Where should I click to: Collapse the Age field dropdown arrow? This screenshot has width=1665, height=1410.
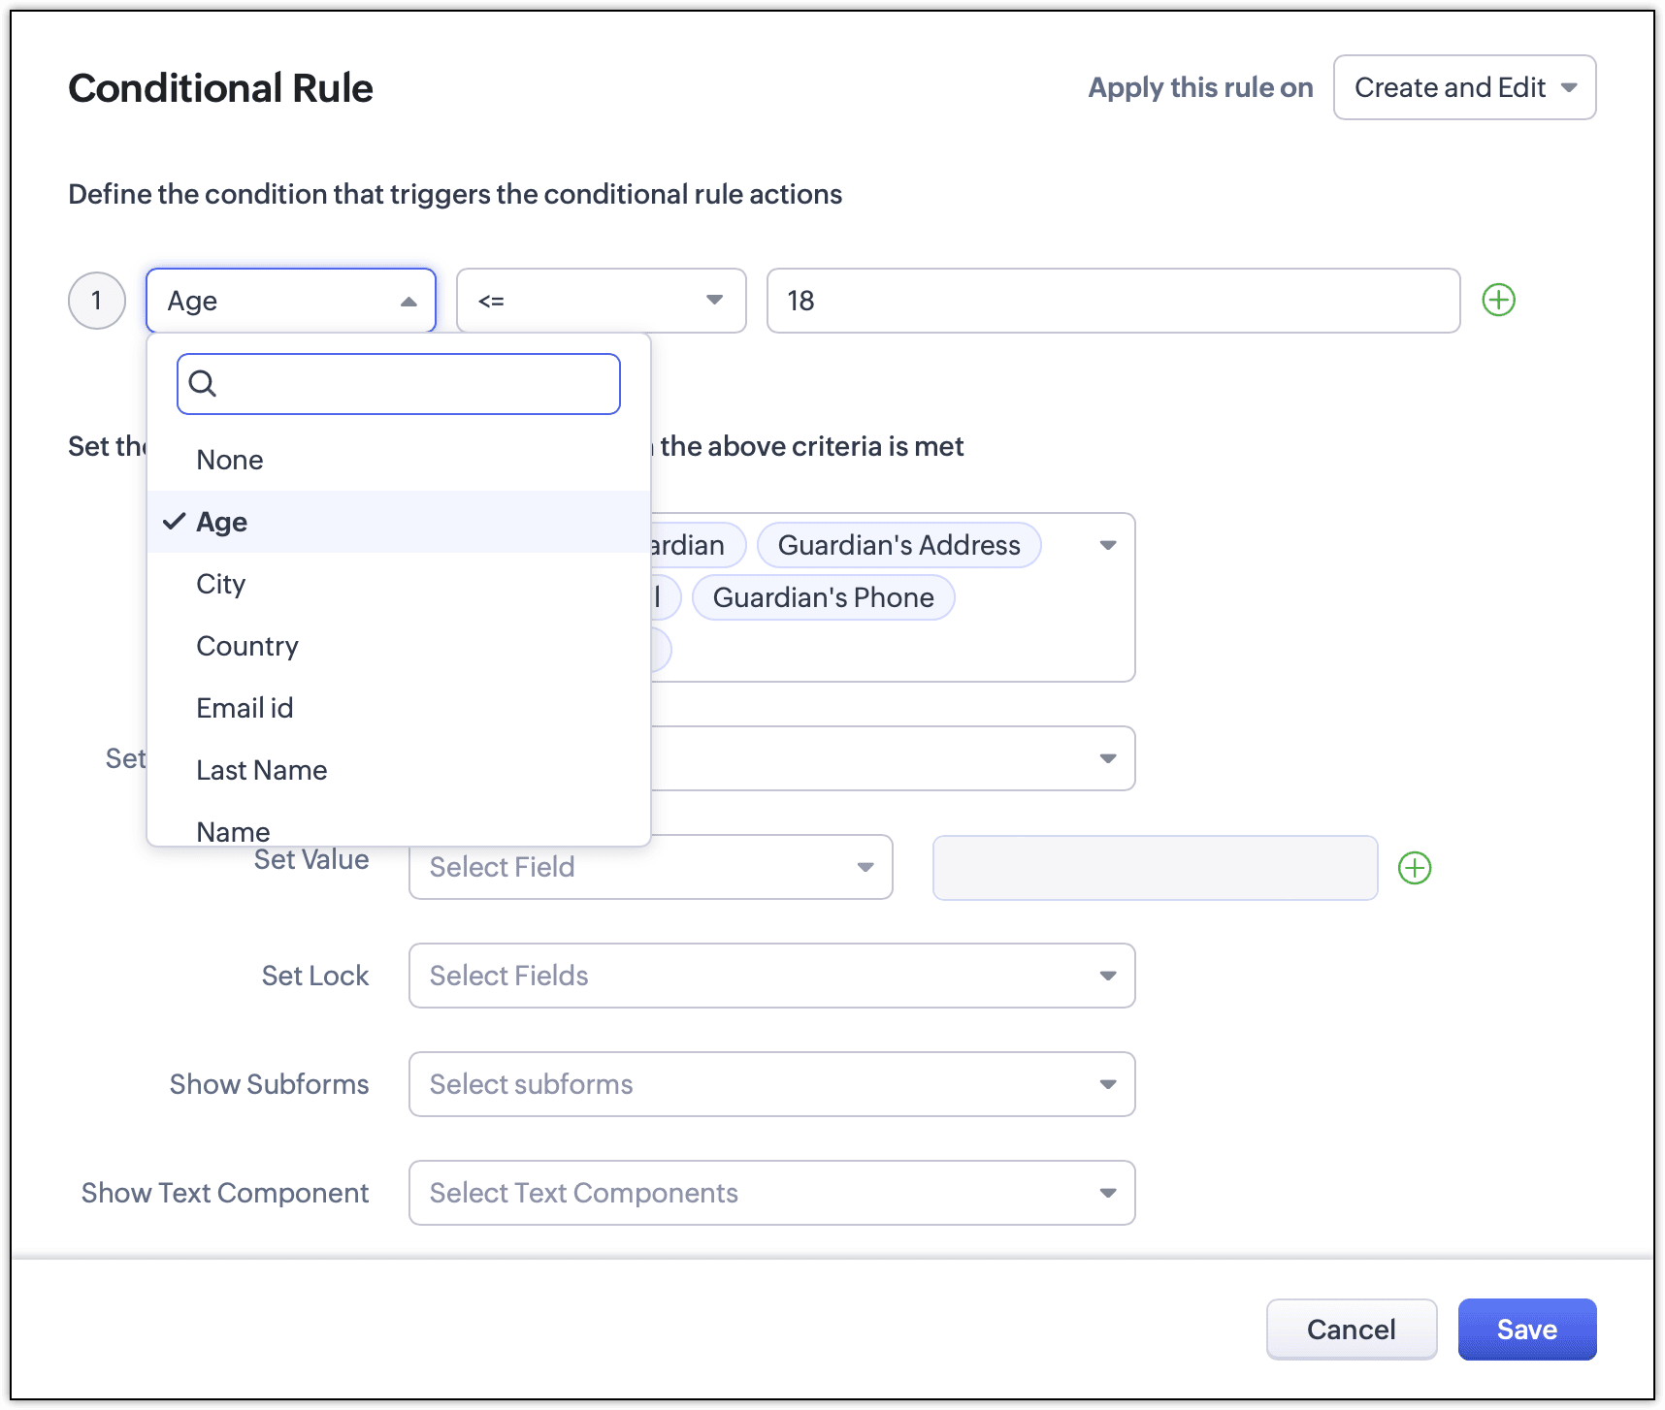[408, 302]
